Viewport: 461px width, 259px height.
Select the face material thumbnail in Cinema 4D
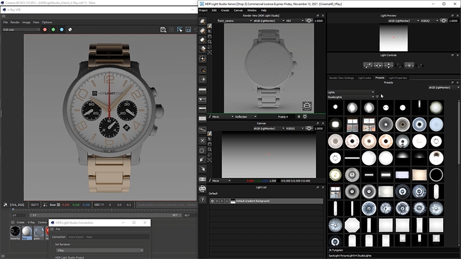click(x=27, y=232)
